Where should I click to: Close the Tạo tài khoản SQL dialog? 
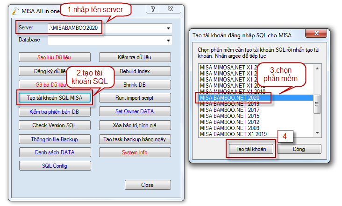coord(316,33)
